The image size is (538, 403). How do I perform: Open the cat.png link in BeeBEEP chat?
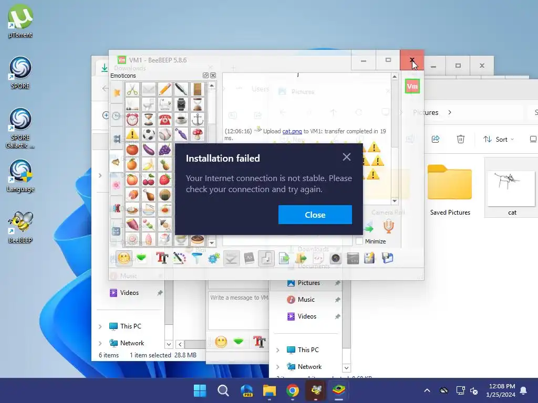[x=292, y=131]
